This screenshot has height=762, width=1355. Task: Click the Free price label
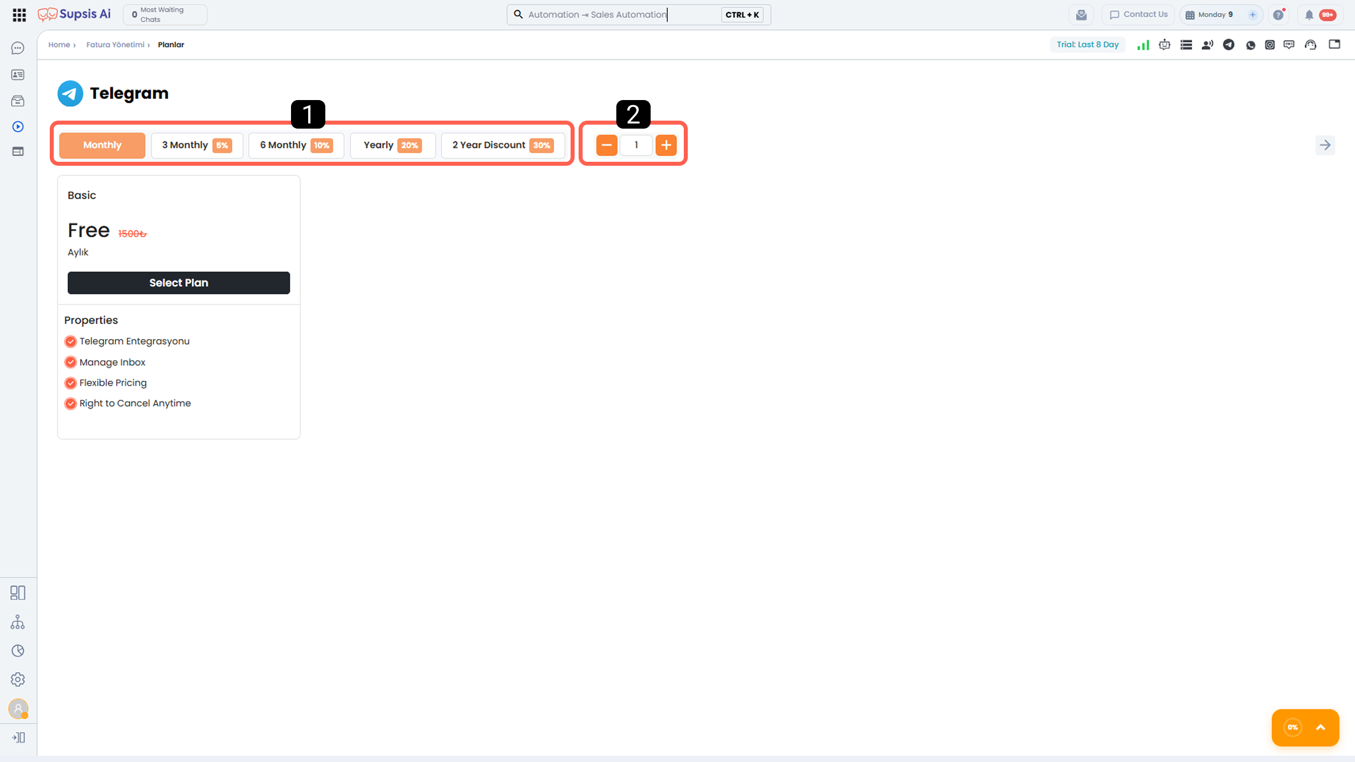(x=89, y=230)
